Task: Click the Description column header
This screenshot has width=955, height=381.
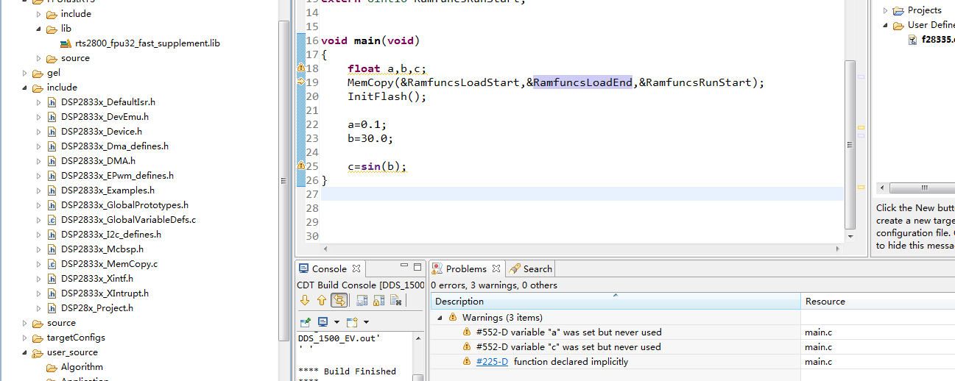Action: click(615, 301)
